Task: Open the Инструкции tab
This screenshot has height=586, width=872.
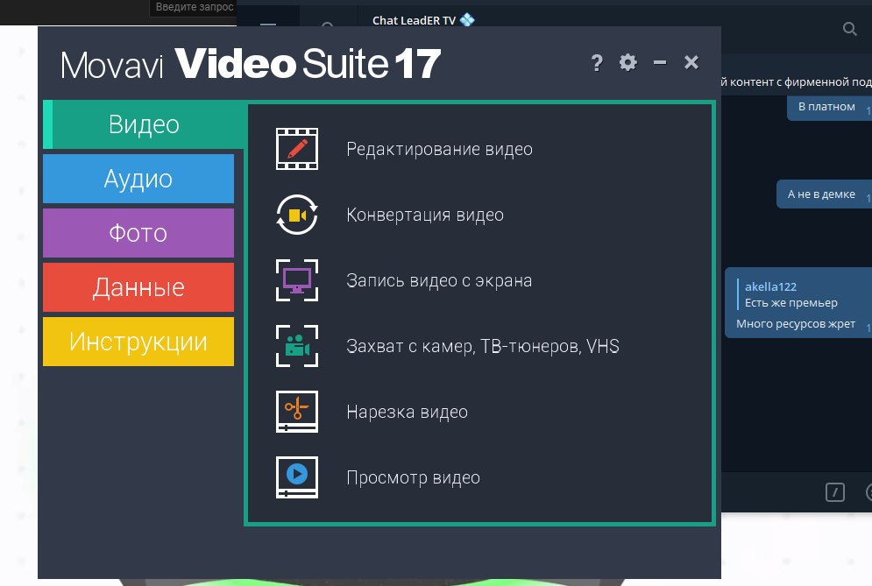Action: pos(138,342)
